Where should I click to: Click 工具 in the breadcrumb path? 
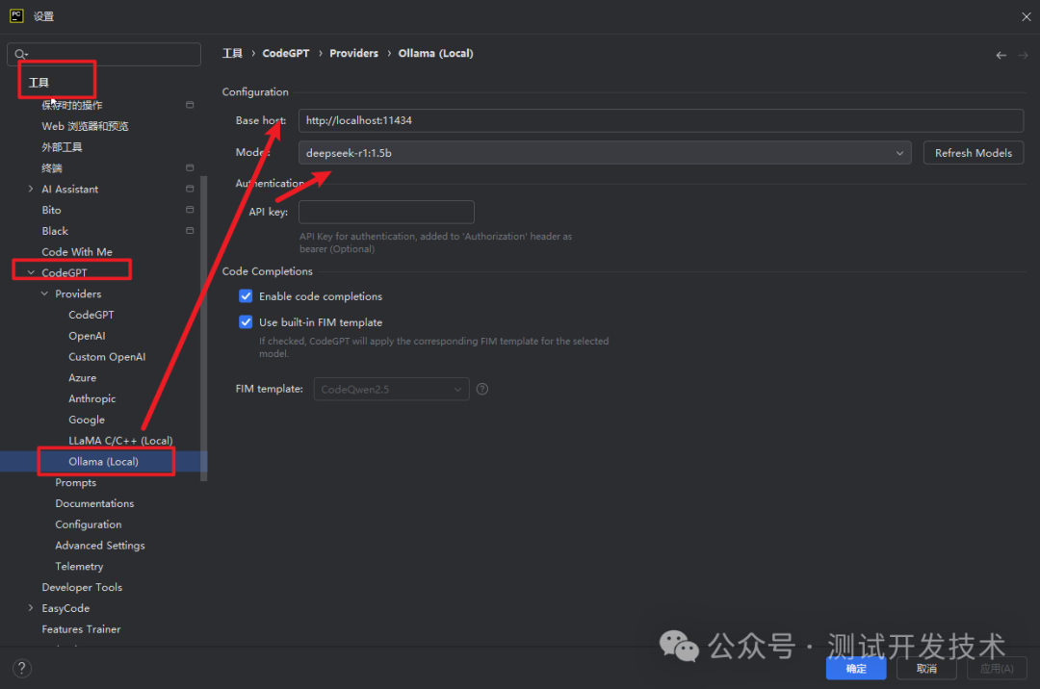tap(232, 53)
